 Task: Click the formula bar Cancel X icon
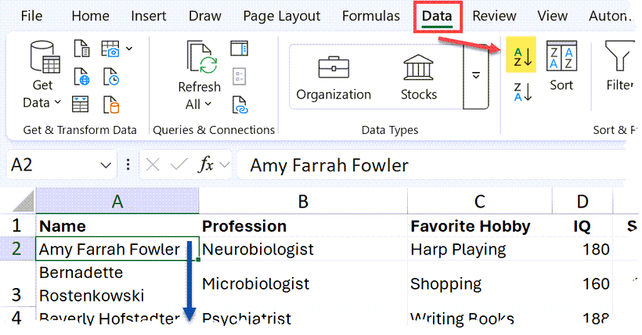point(153,165)
